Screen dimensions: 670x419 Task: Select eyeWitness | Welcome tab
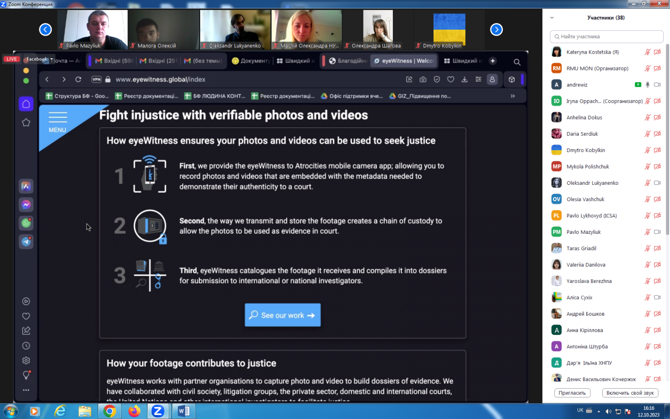click(x=404, y=61)
